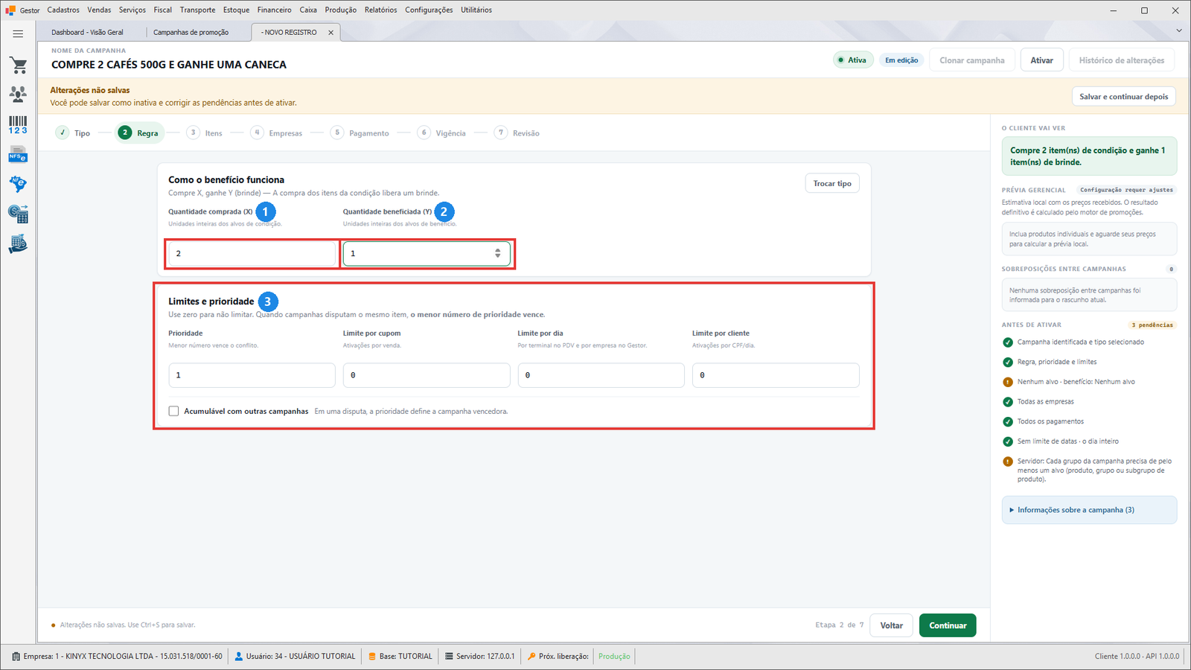Click the building icon beside Empresa
This screenshot has width=1191, height=670.
(16, 657)
